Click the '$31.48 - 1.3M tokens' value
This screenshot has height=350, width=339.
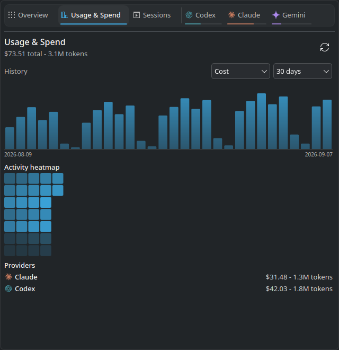(299, 277)
